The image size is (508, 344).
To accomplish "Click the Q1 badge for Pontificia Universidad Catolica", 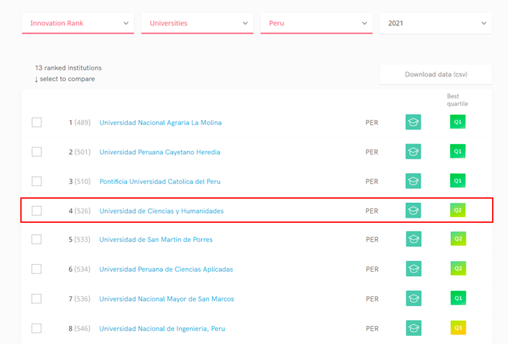I will tap(458, 181).
